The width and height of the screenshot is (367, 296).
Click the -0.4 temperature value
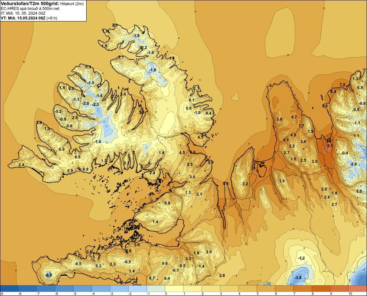tap(344, 153)
